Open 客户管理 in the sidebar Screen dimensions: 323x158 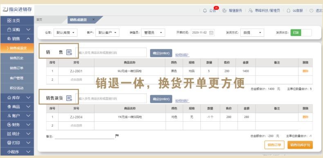[17, 78]
